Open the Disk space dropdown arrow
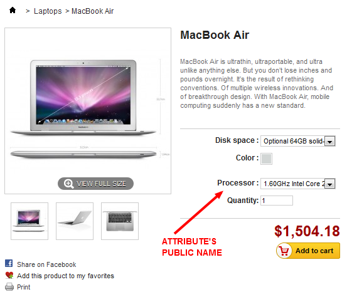Screen dimensions: 342x292 [330, 142]
